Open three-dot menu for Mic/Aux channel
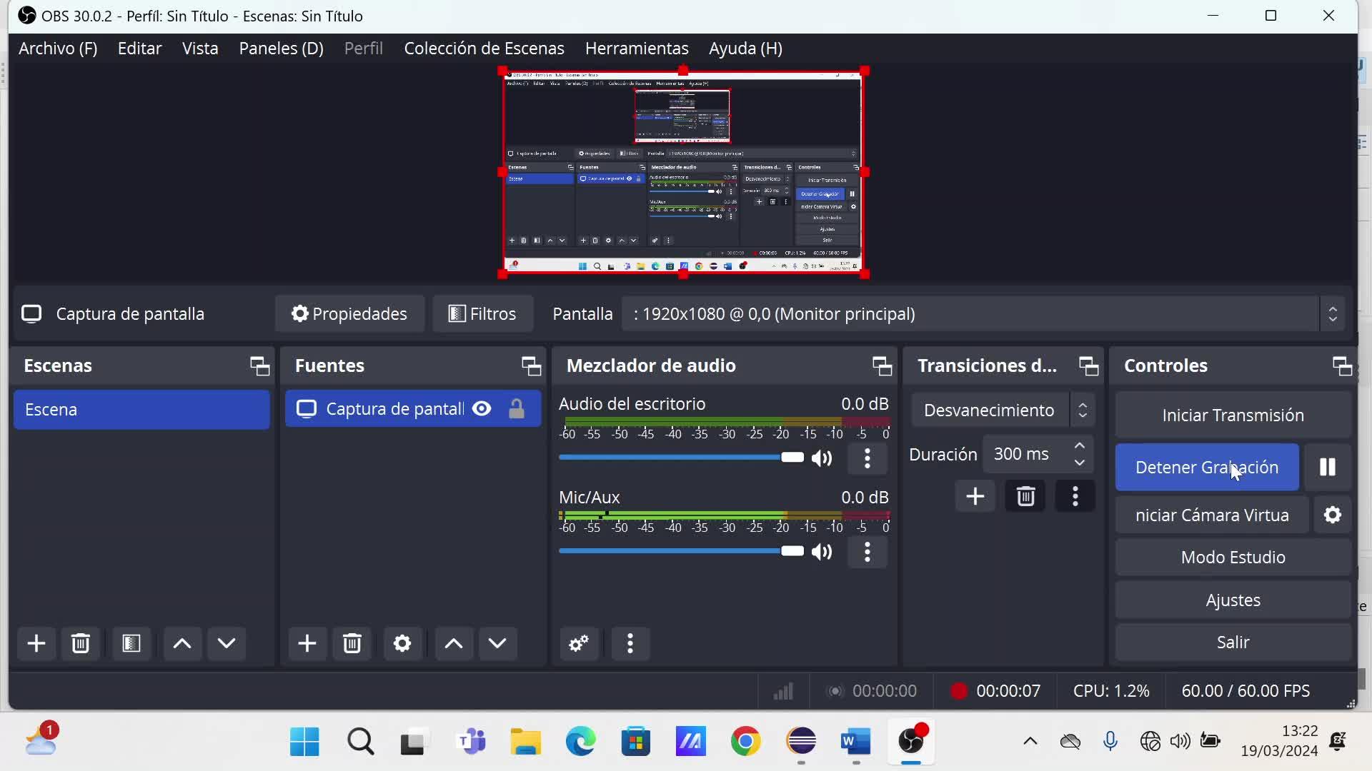This screenshot has width=1372, height=771. (x=867, y=553)
